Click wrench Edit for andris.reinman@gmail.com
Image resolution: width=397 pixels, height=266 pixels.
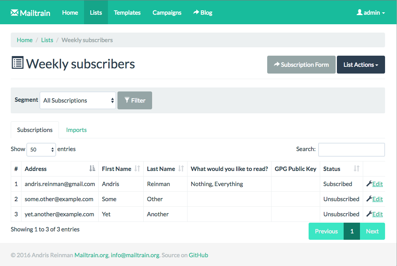(x=374, y=184)
